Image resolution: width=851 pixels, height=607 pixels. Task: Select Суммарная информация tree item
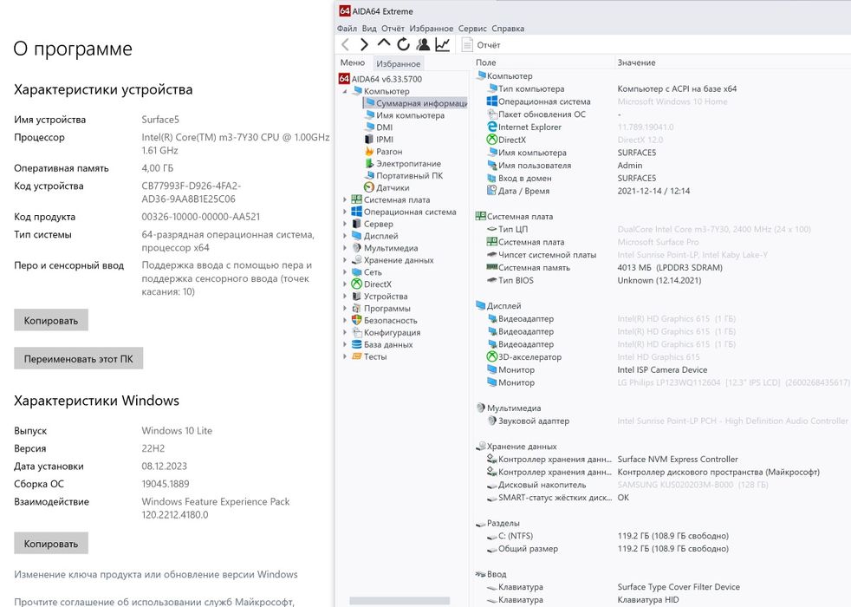416,102
